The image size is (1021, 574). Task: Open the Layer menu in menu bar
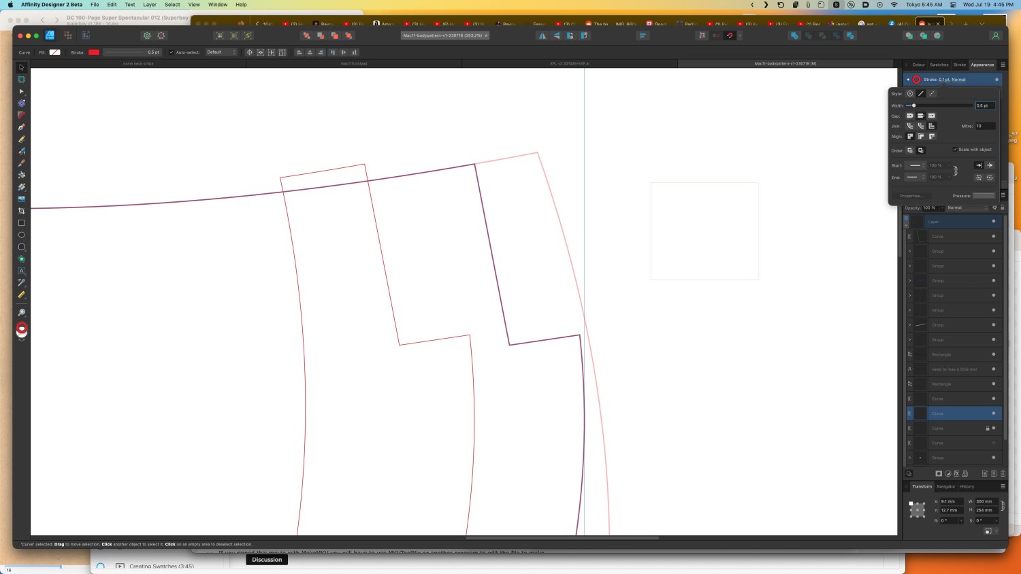coord(150,5)
